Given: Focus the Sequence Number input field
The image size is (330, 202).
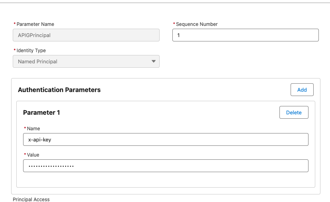Looking at the screenshot, I should click(245, 35).
